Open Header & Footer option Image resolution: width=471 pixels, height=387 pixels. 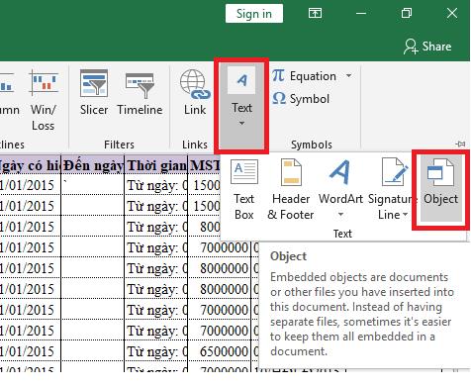coord(291,189)
